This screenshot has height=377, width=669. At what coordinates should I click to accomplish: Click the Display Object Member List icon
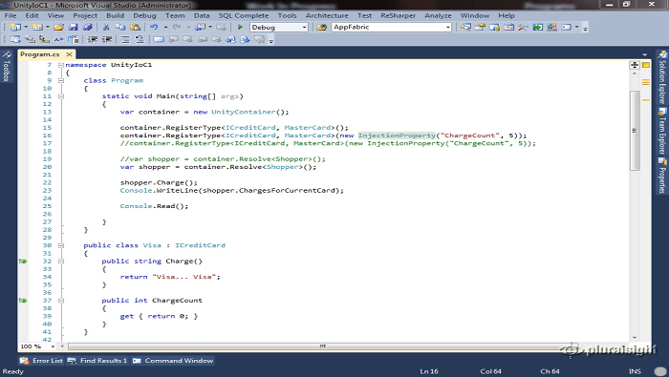pos(15,40)
